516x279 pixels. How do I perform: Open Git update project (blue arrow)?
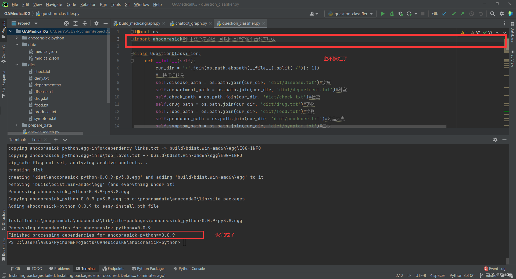coord(444,13)
